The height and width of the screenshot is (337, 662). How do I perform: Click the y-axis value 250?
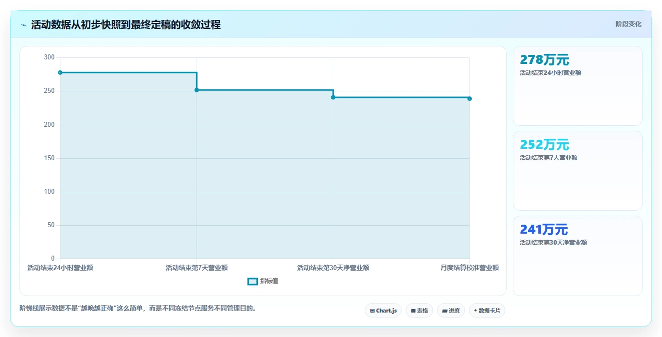tap(49, 91)
